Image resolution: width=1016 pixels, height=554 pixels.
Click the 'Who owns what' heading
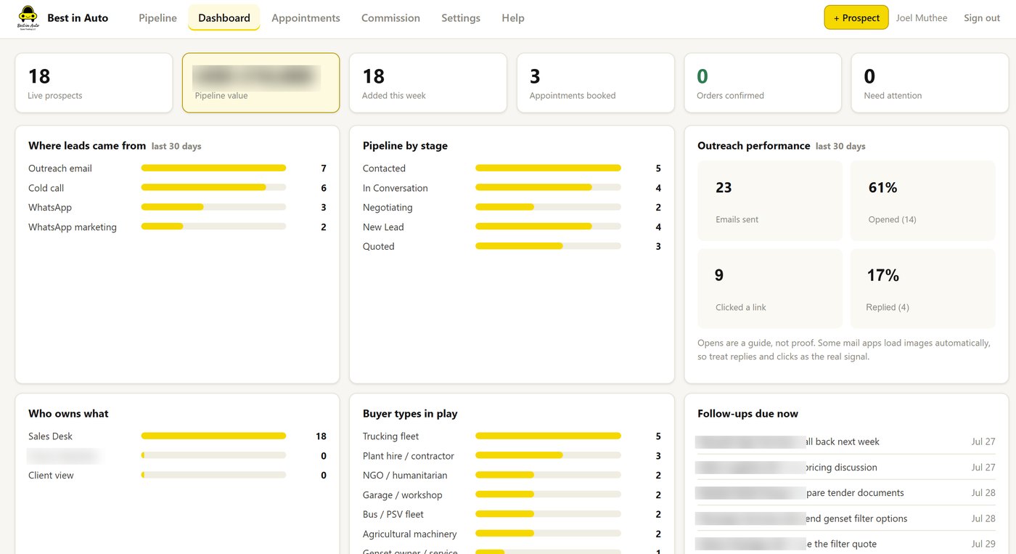pos(68,414)
